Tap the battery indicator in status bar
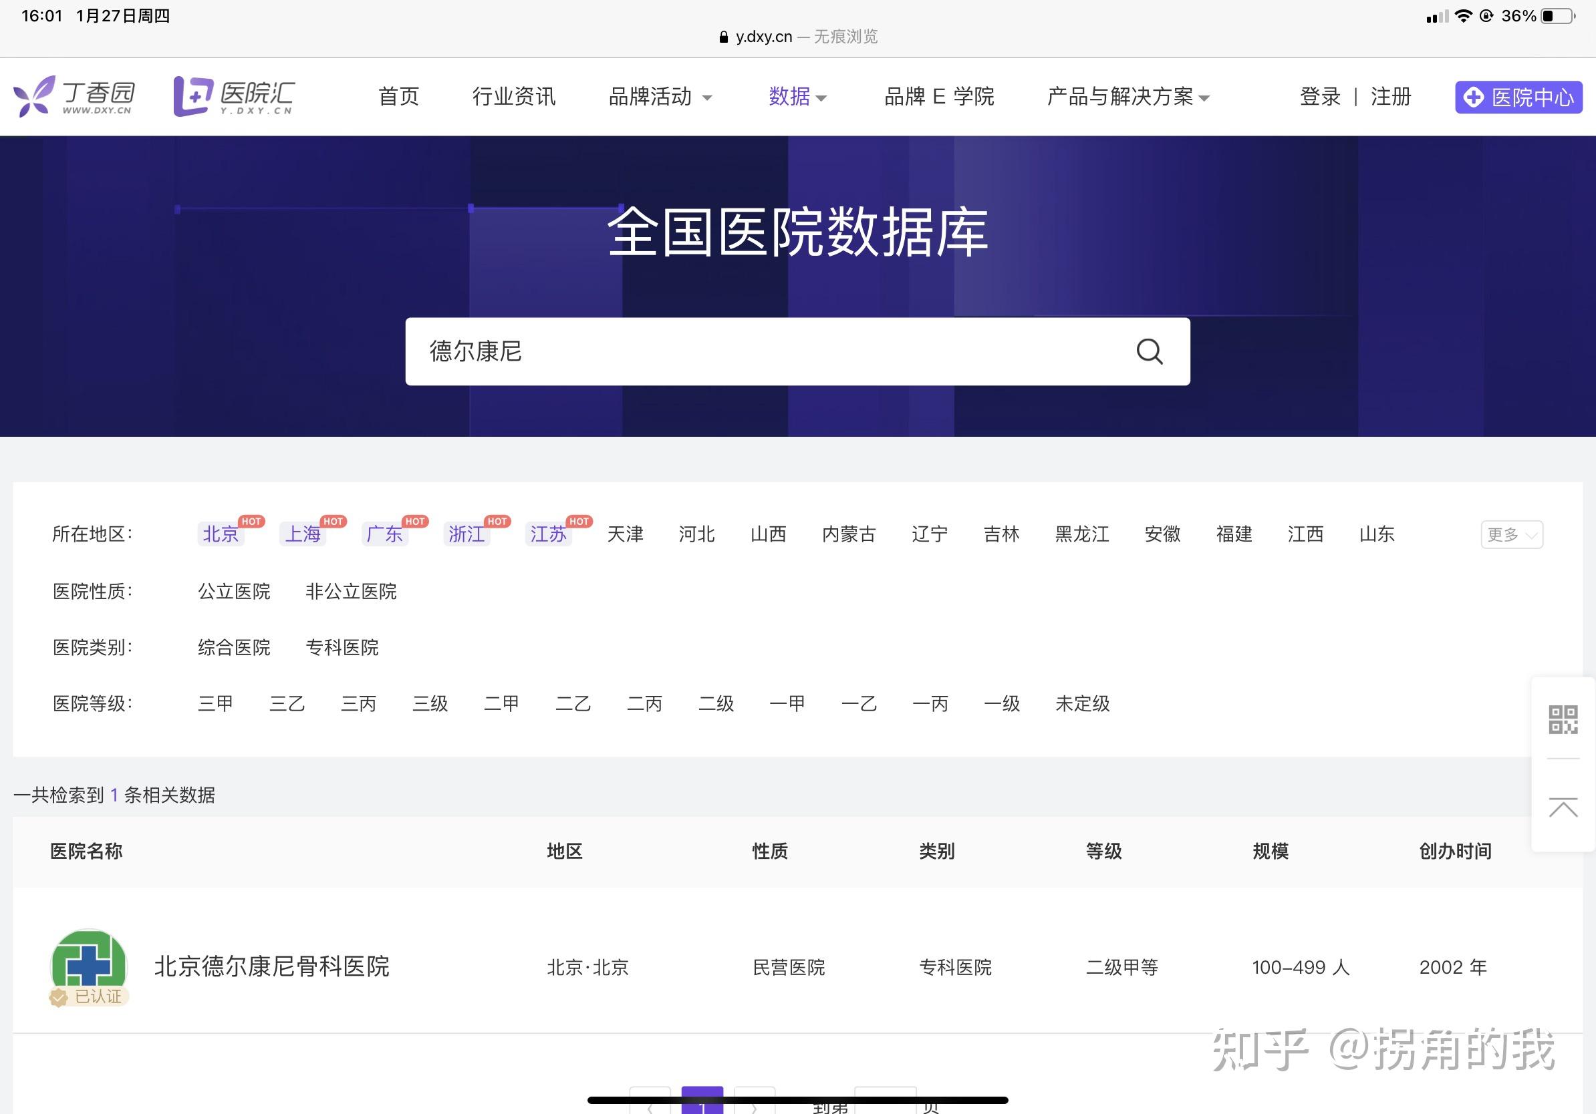 click(1559, 15)
